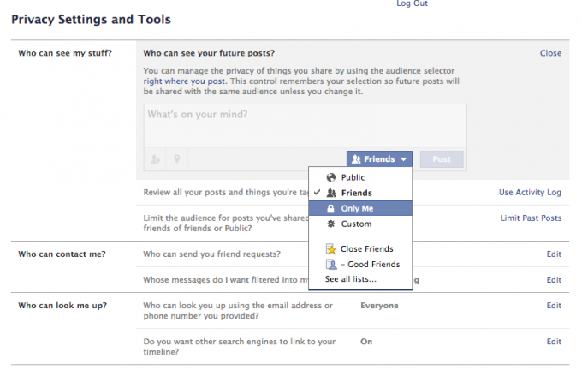
Task: Select Only Me audience option
Action: pos(360,208)
